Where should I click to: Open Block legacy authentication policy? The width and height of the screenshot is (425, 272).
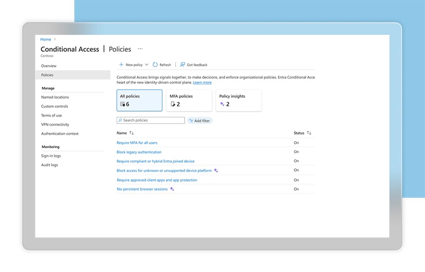pos(139,152)
